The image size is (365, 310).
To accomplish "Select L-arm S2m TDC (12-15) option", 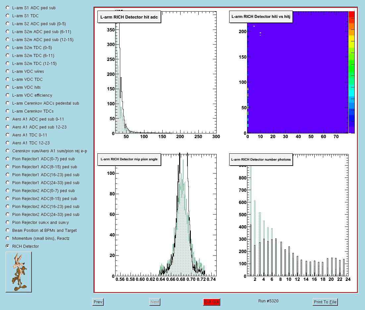I will pyautogui.click(x=8, y=63).
